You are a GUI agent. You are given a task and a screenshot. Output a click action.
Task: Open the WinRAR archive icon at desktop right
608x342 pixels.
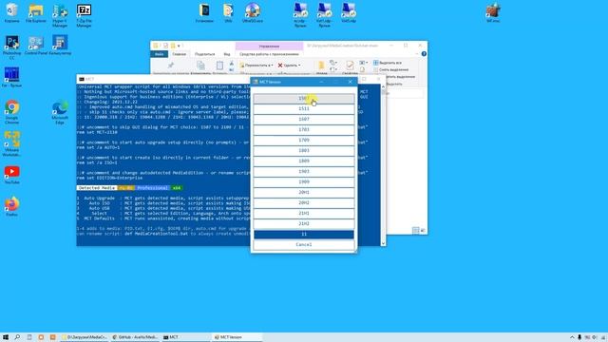click(x=493, y=12)
